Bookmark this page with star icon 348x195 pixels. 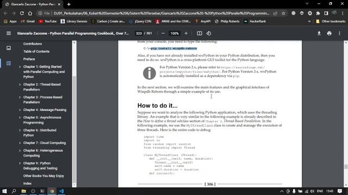(283, 13)
